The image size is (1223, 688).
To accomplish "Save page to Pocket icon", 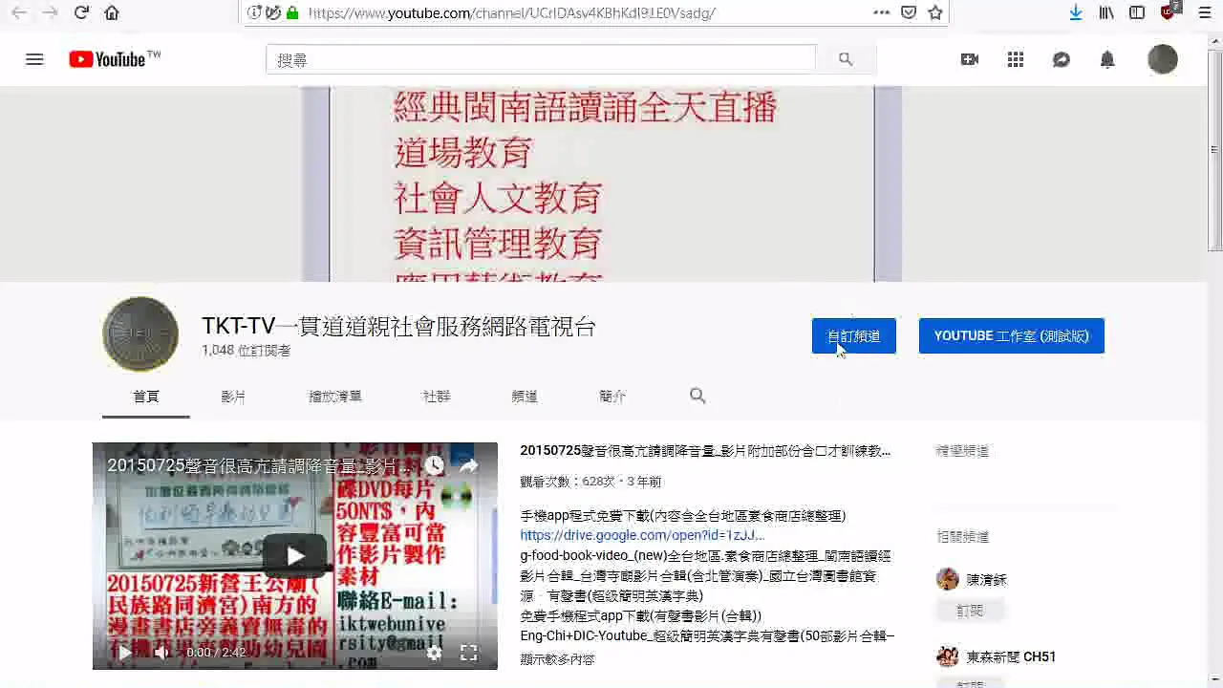I will tap(909, 12).
